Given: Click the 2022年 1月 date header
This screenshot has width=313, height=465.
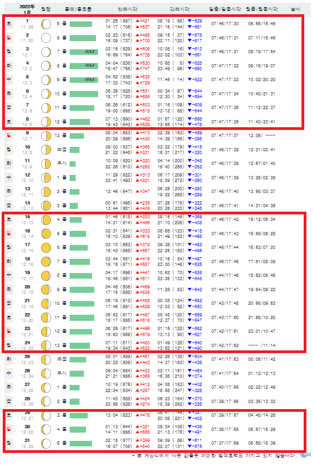Looking at the screenshot, I should point(27,9).
